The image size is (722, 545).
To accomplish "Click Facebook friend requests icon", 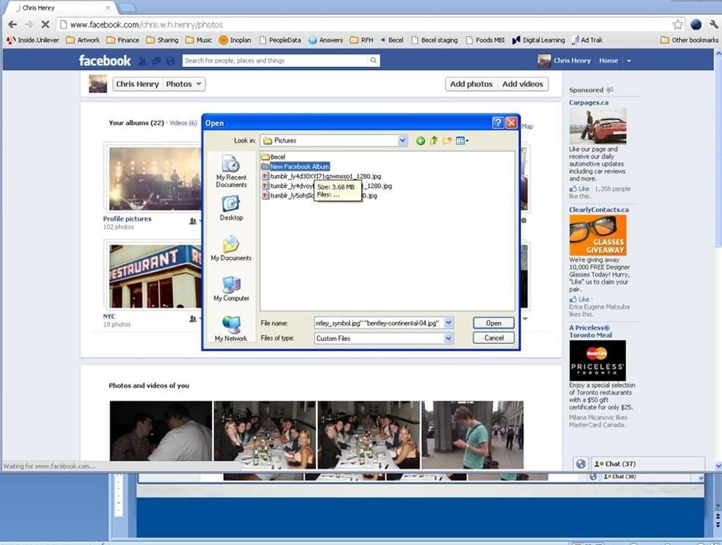I will coord(143,60).
